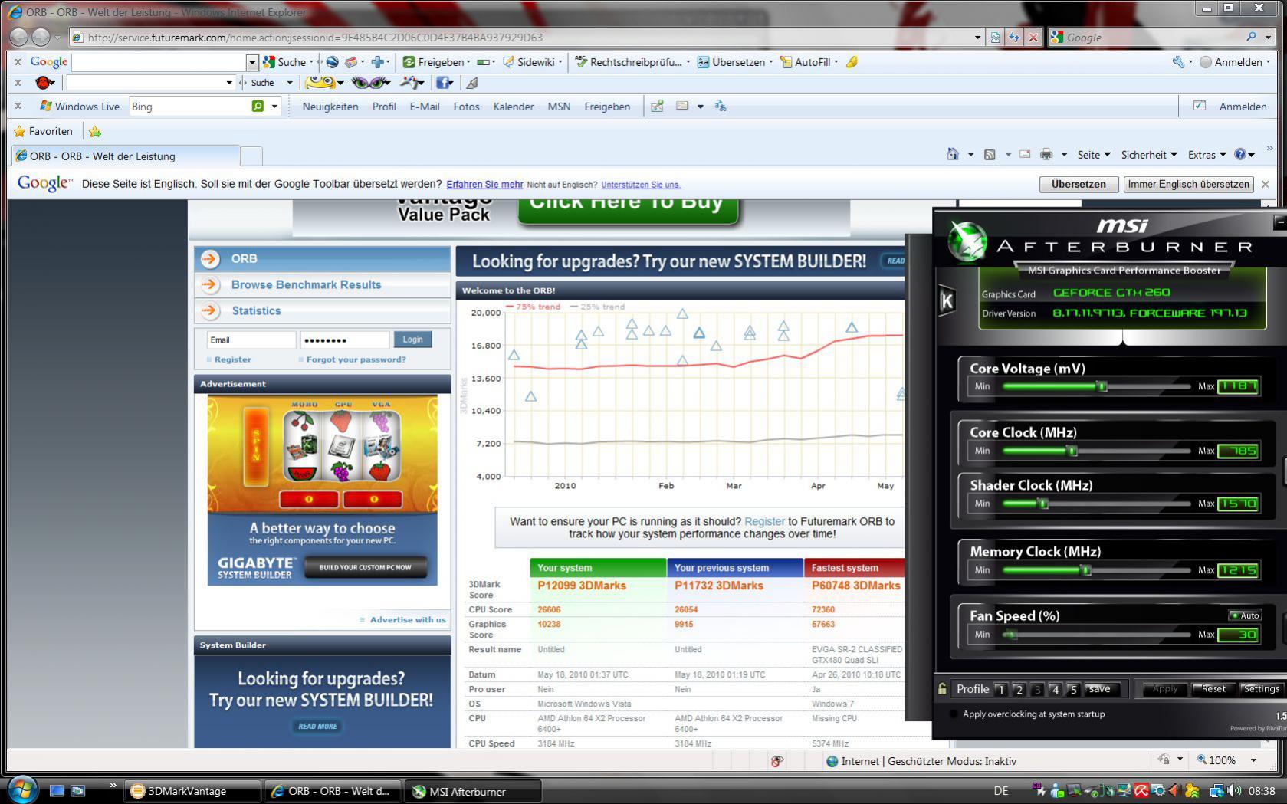
Task: Select Afterburner profile 2
Action: [1019, 689]
